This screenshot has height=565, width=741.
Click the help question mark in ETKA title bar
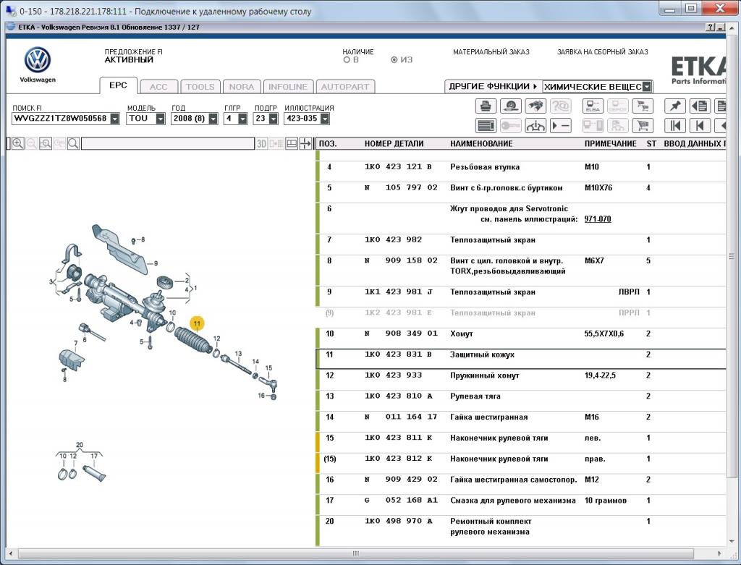pos(711,27)
